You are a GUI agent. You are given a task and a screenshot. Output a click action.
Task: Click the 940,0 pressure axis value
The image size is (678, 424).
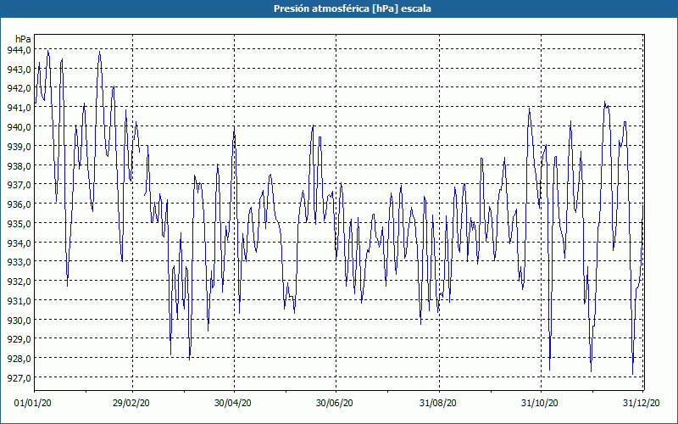coord(19,127)
